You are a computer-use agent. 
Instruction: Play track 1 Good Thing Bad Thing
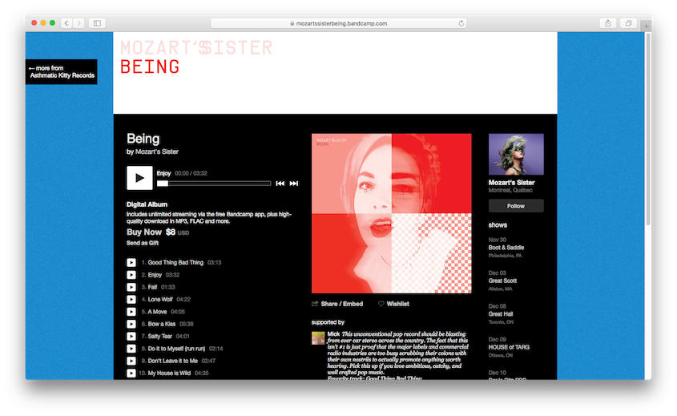131,262
